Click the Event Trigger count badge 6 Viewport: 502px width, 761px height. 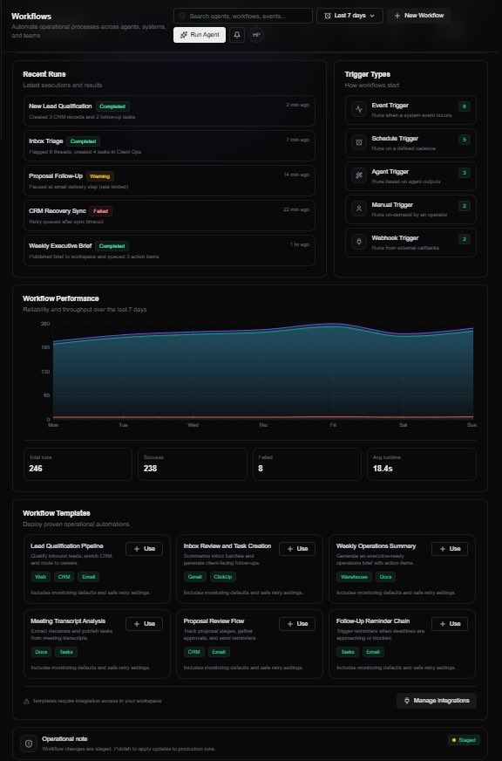tap(465, 106)
